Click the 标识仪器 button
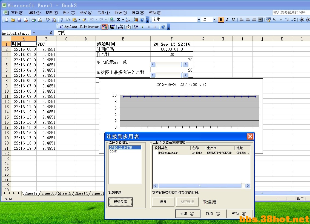310x224 pixels. (120, 202)
